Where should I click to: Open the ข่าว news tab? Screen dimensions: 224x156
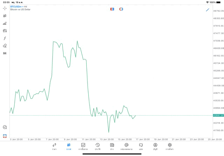pyautogui.click(x=112, y=147)
